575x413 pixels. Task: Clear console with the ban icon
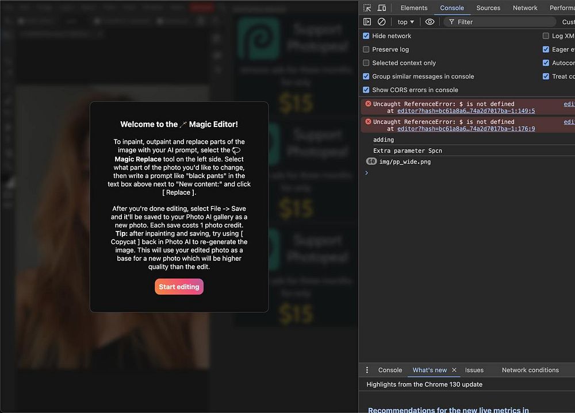click(381, 22)
